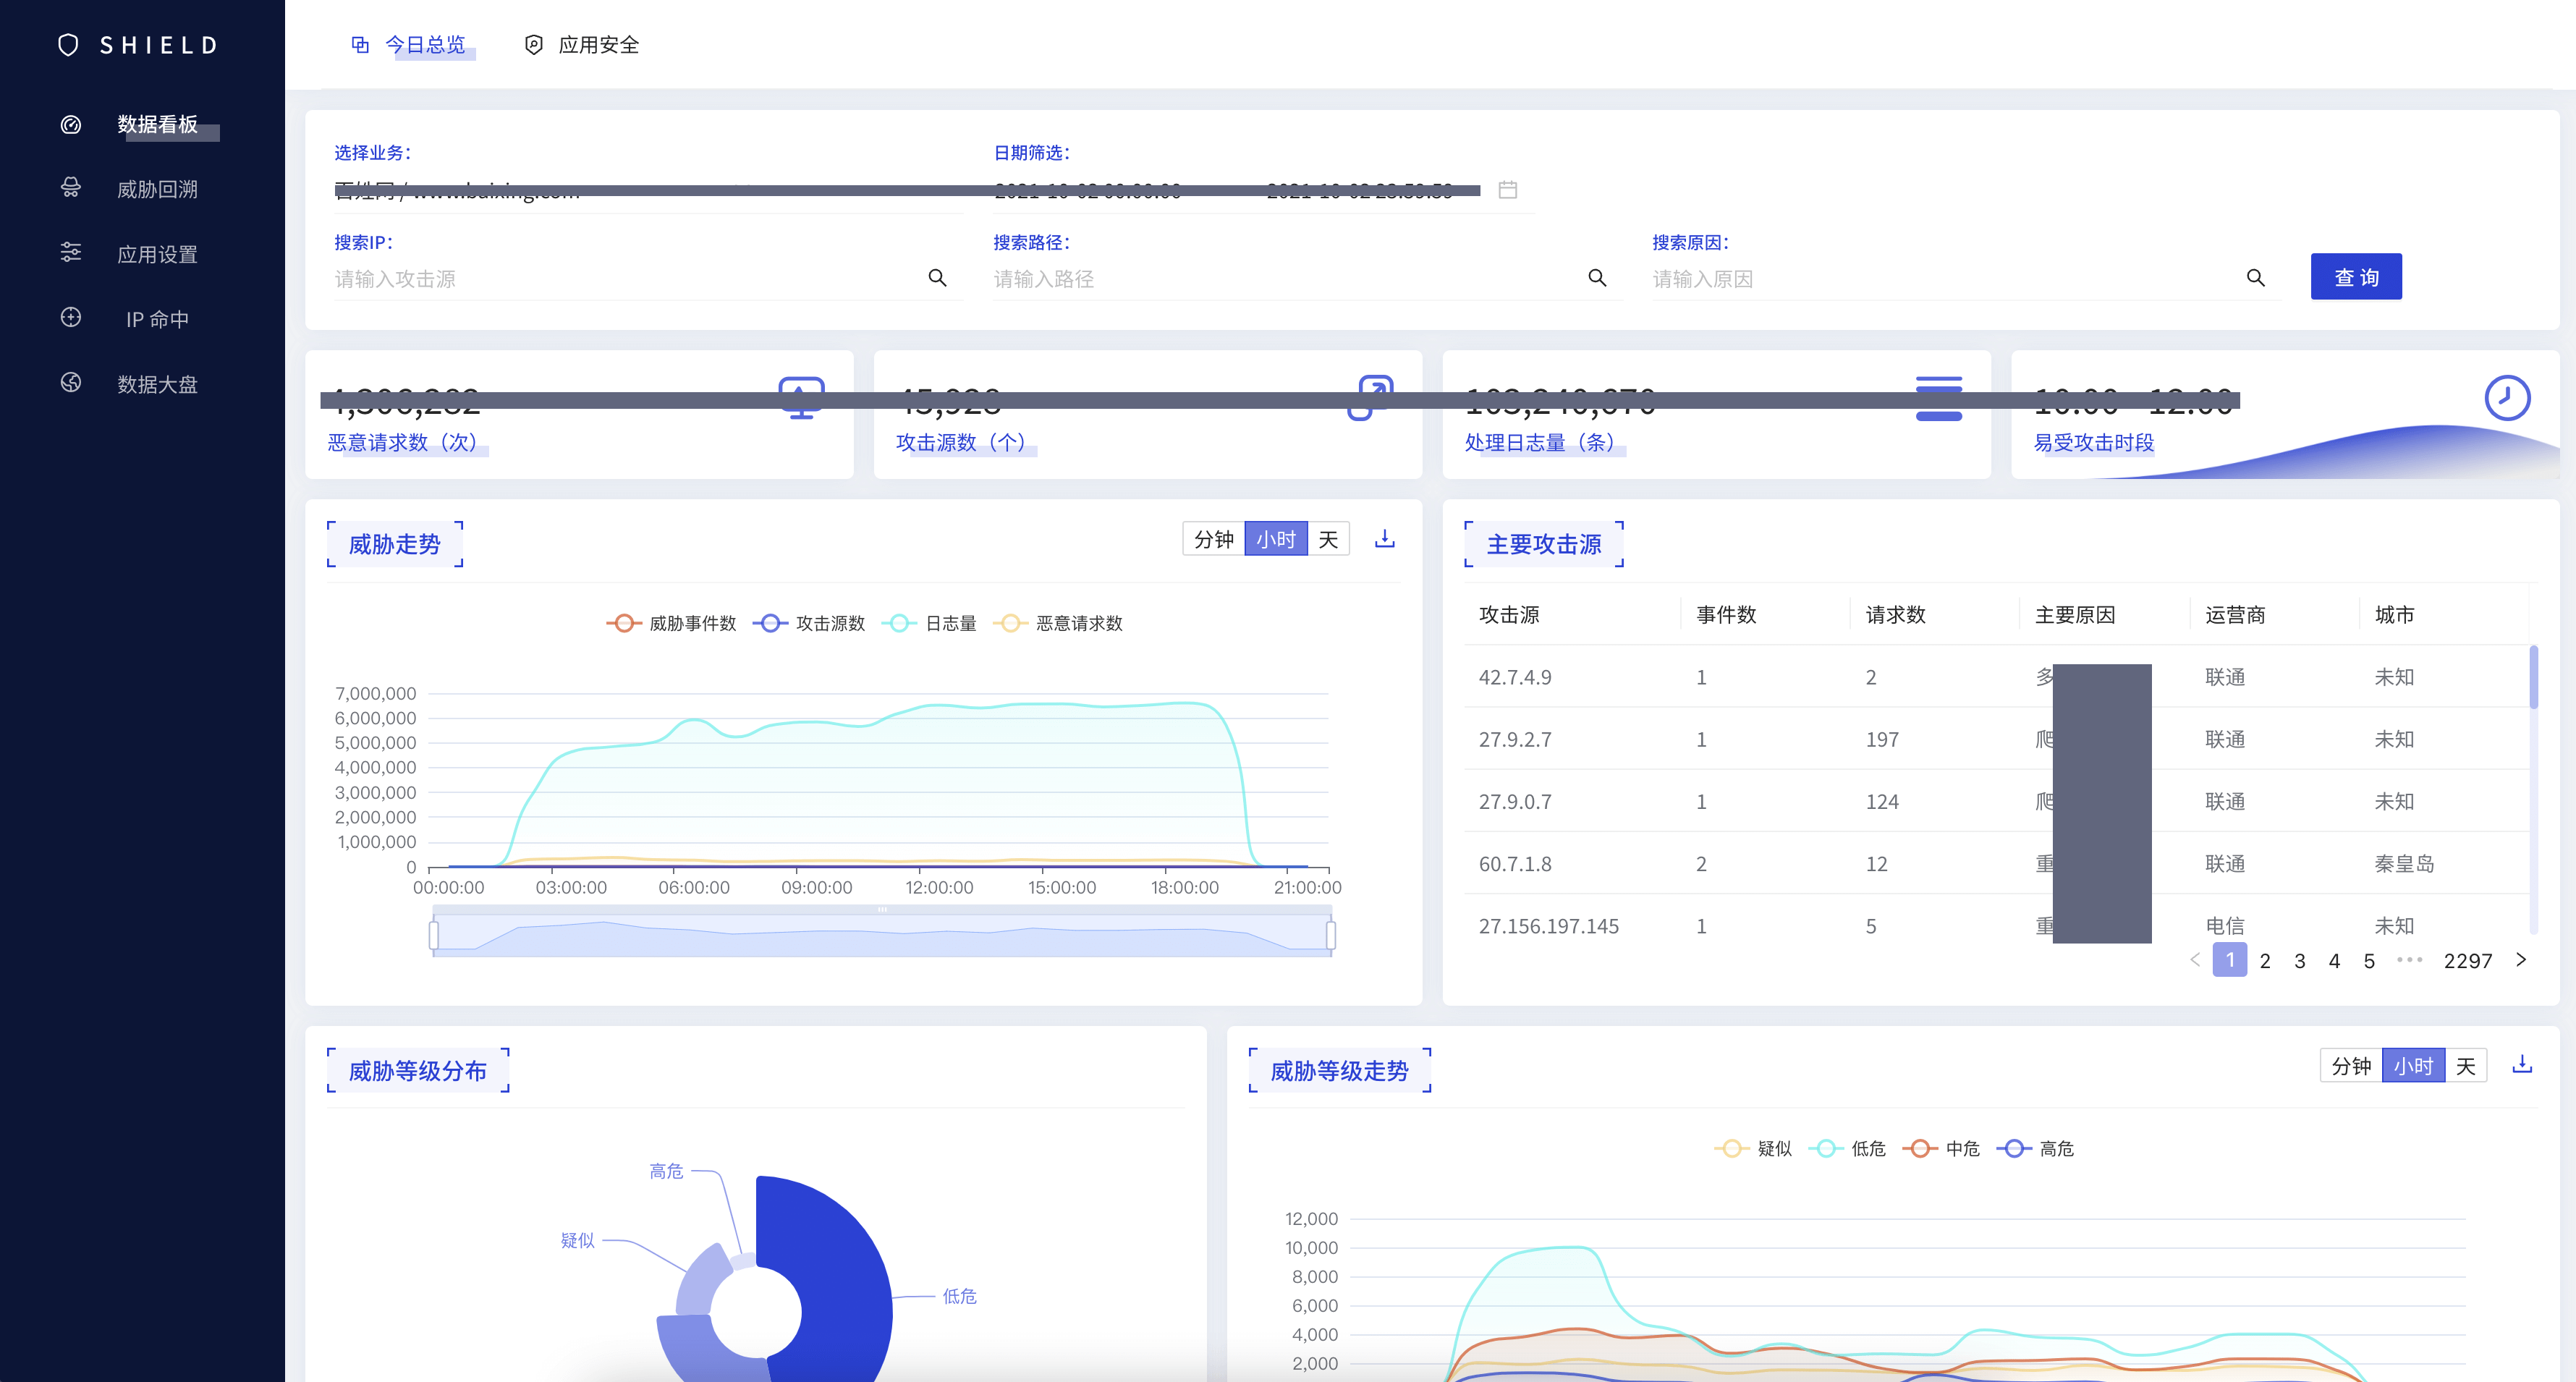Select 天 granularity in 威胁等级走势
The image size is (2576, 1382).
(x=2465, y=1066)
